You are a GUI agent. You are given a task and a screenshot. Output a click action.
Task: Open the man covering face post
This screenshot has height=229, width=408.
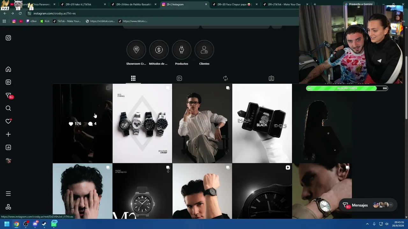tap(82, 191)
